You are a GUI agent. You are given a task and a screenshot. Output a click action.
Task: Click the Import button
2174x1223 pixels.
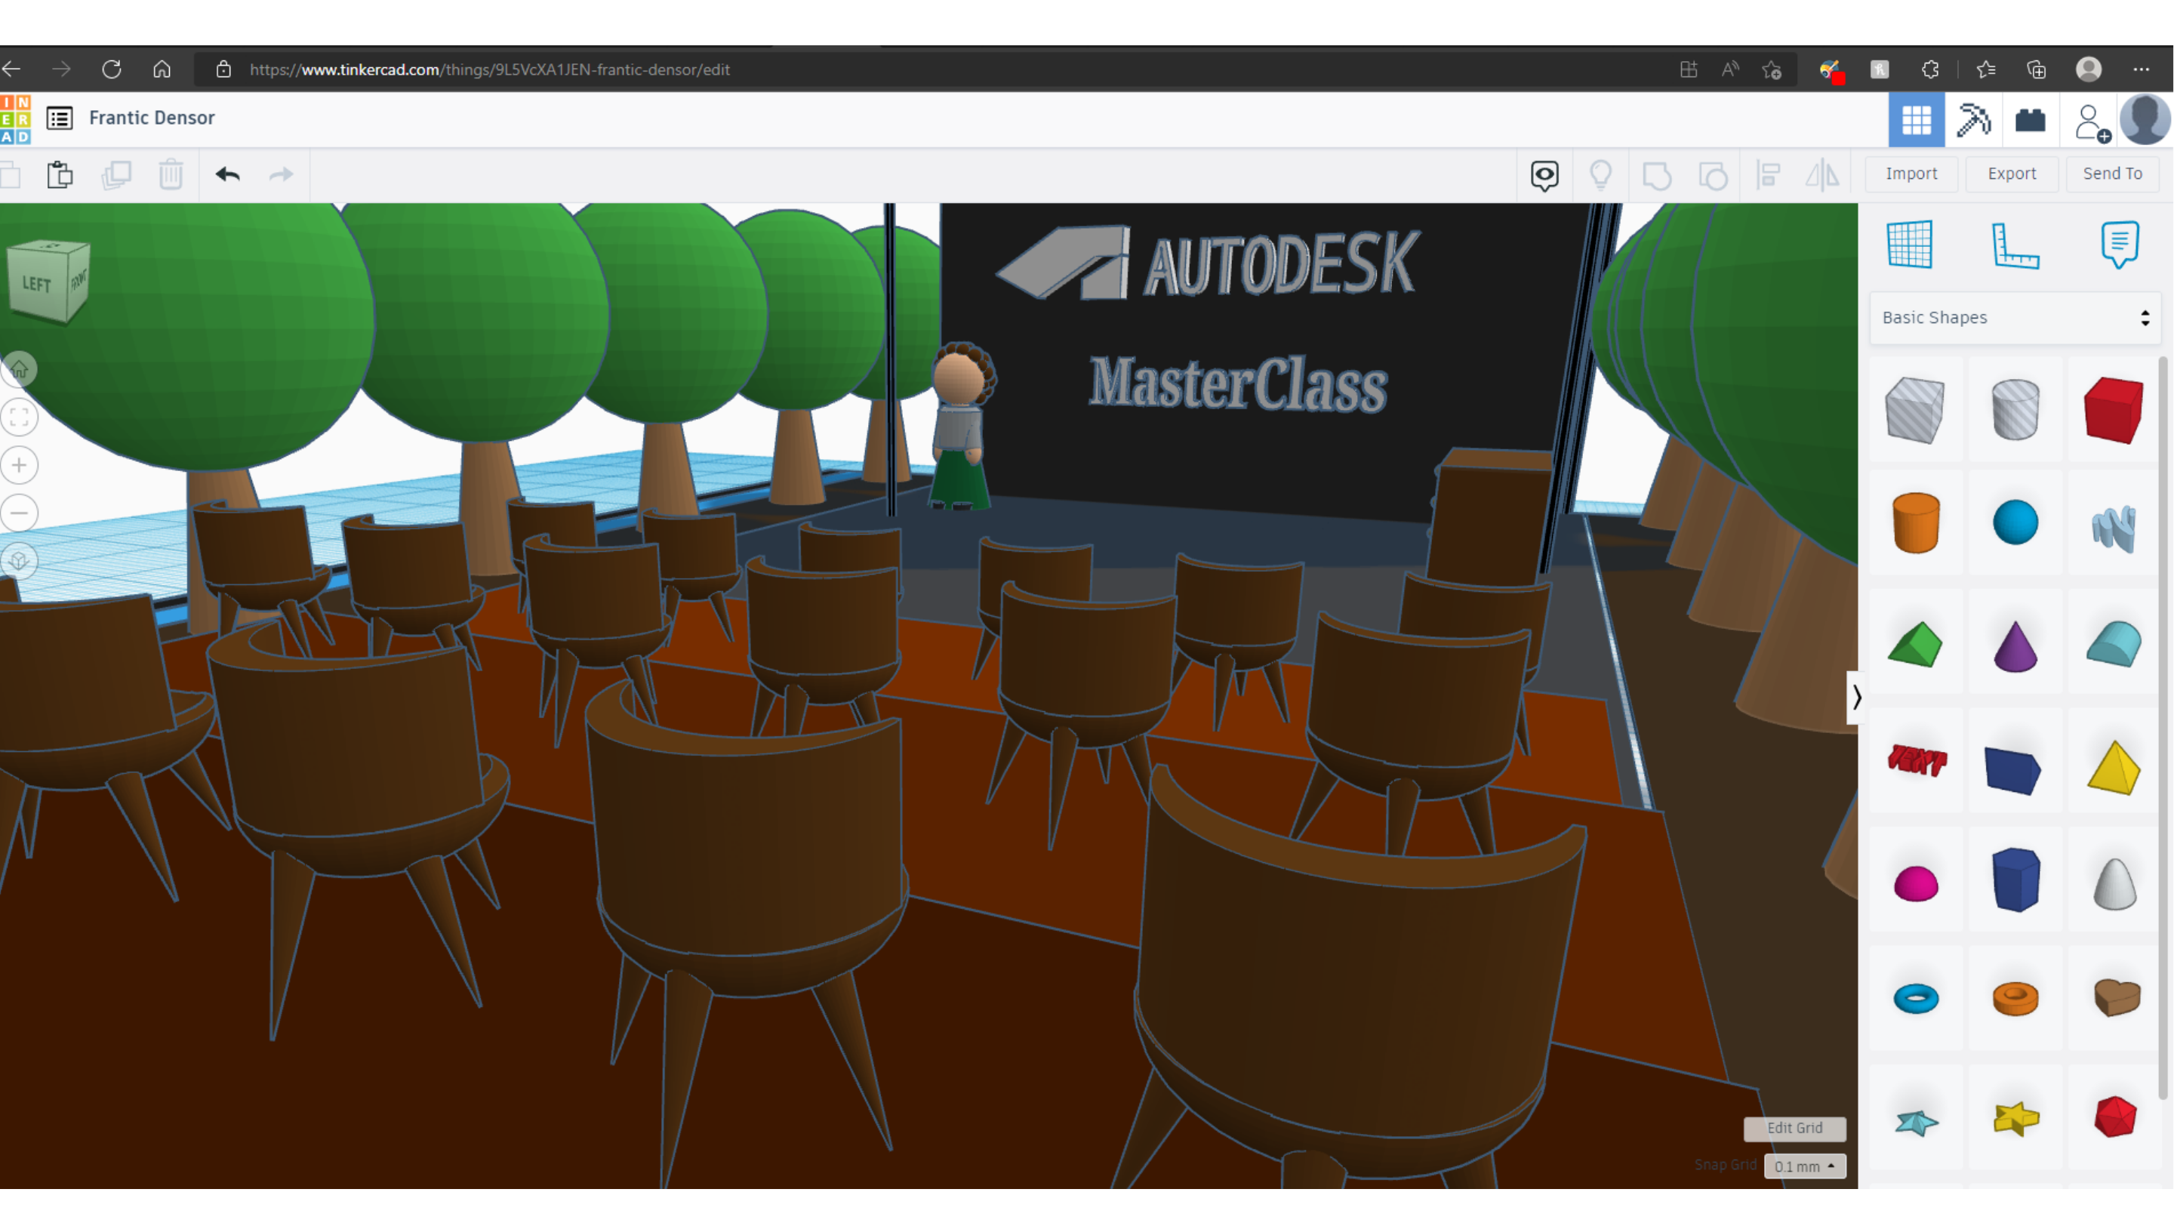tap(1911, 173)
